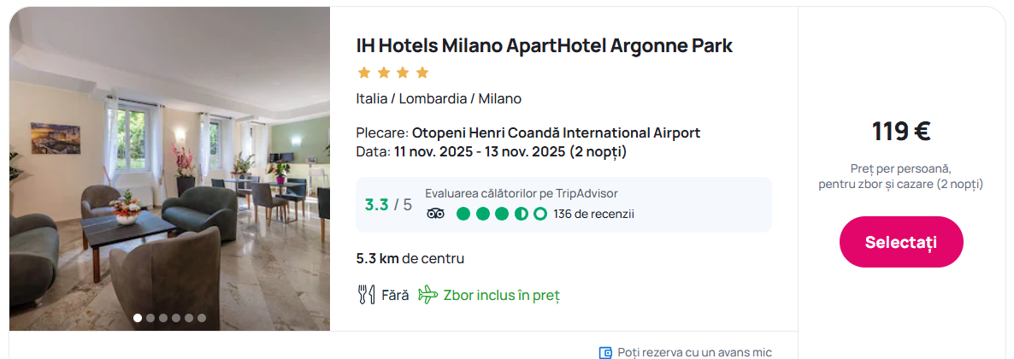Select the first carousel dot on photo
The width and height of the screenshot is (1014, 359).
tap(137, 318)
